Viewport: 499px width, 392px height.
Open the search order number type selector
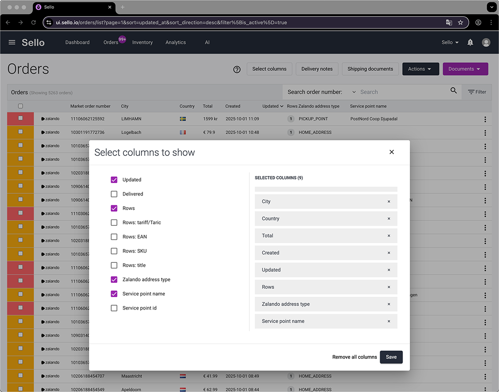[x=353, y=91]
